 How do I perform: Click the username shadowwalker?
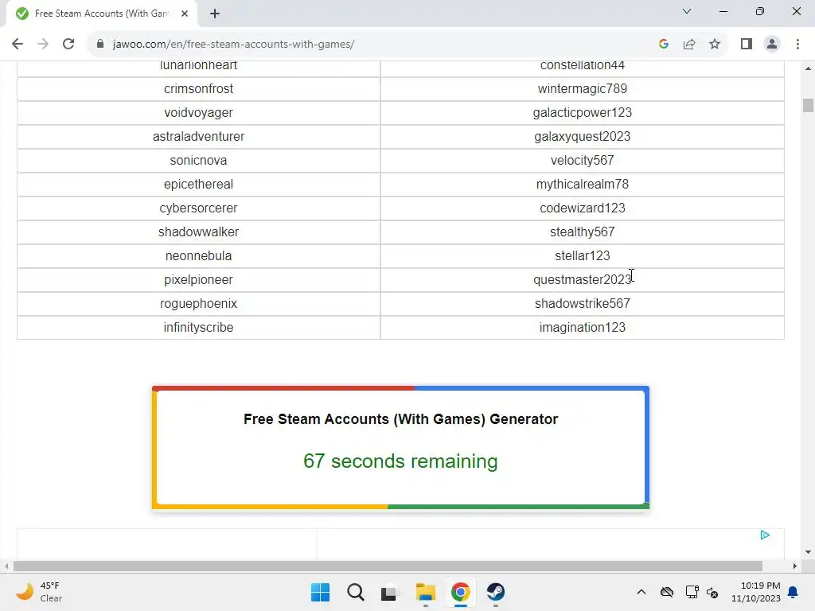coord(198,232)
